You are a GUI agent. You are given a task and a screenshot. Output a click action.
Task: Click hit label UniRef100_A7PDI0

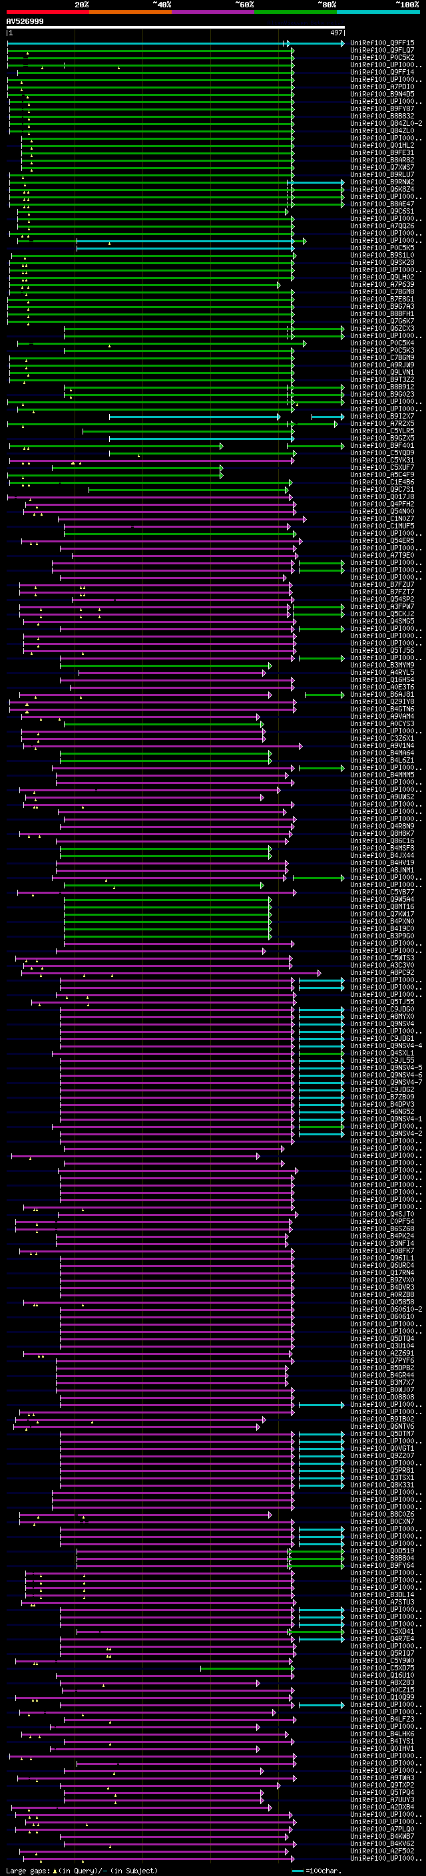tap(382, 87)
